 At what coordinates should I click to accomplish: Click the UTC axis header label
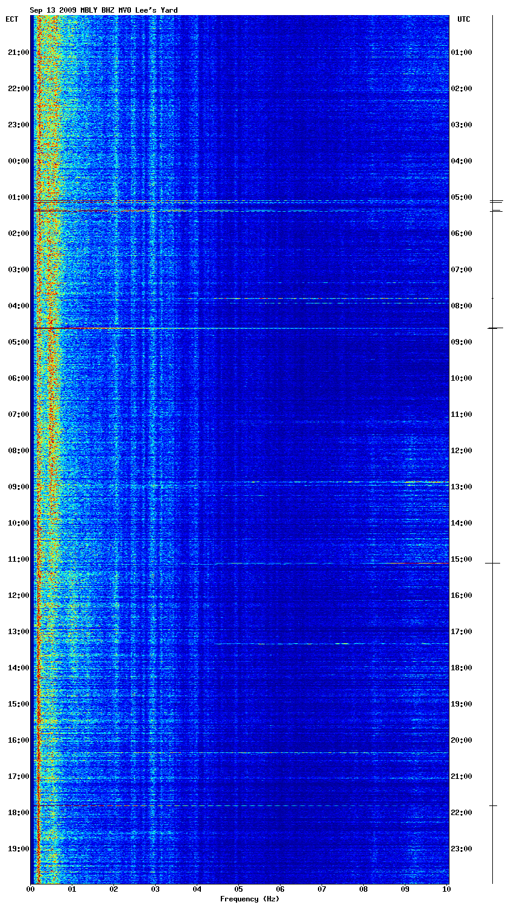click(x=463, y=19)
